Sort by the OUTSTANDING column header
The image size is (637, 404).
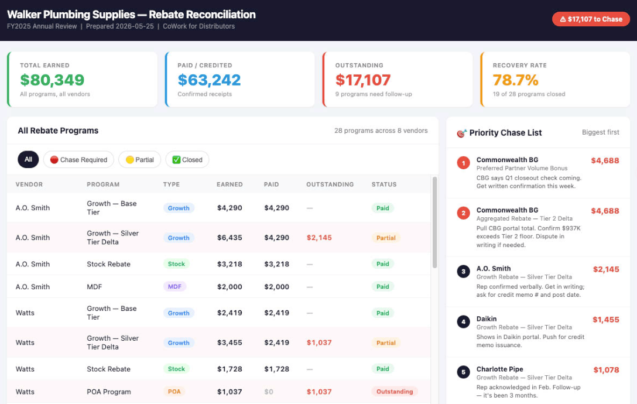[x=330, y=184]
